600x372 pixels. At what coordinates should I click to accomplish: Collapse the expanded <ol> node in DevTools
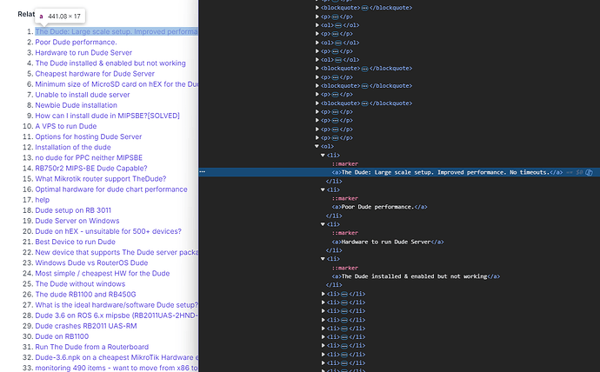[x=317, y=146]
